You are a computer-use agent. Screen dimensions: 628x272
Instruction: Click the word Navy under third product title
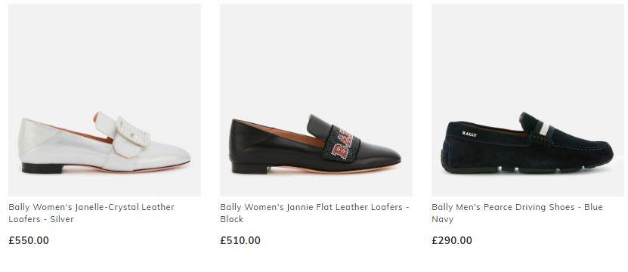443,220
